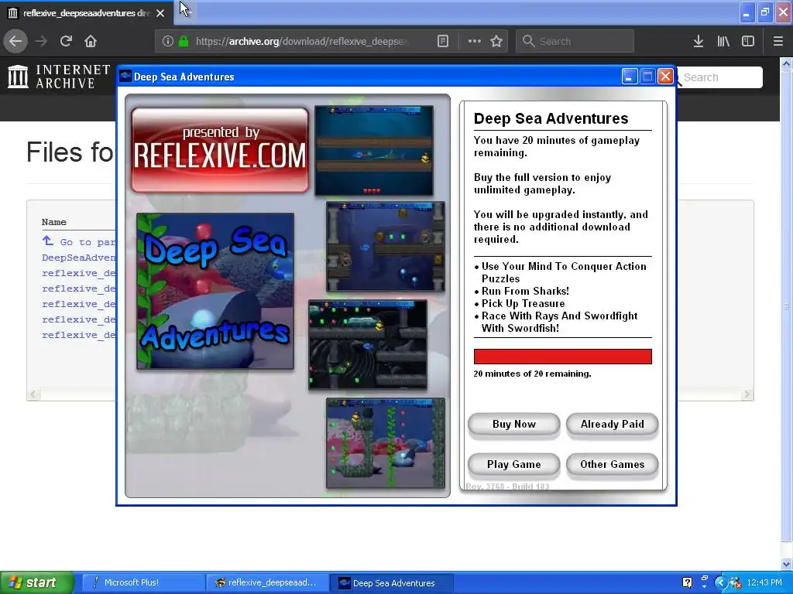Open the Firefox hamburger menu

(778, 42)
